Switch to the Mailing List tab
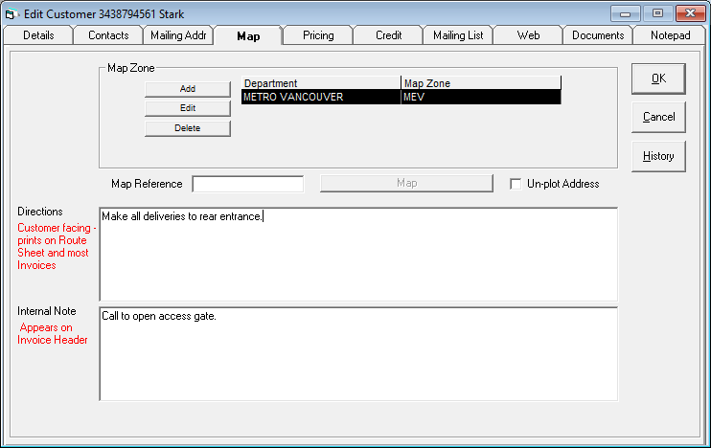711x448 pixels. [x=458, y=35]
